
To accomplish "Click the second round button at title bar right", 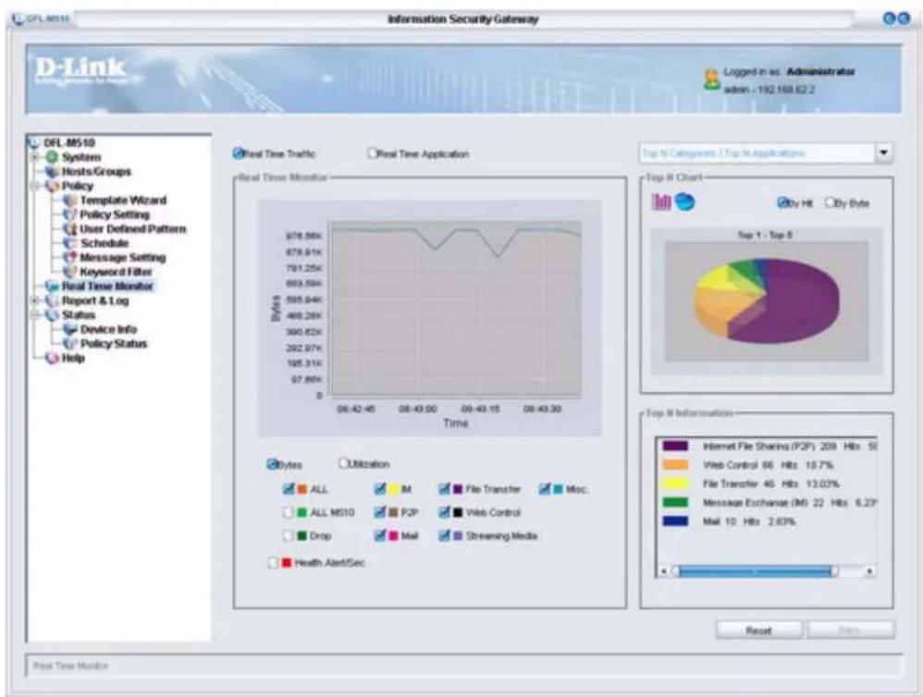I will (x=905, y=18).
